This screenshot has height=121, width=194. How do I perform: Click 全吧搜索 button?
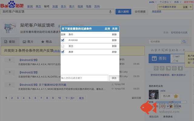coord(140,11)
